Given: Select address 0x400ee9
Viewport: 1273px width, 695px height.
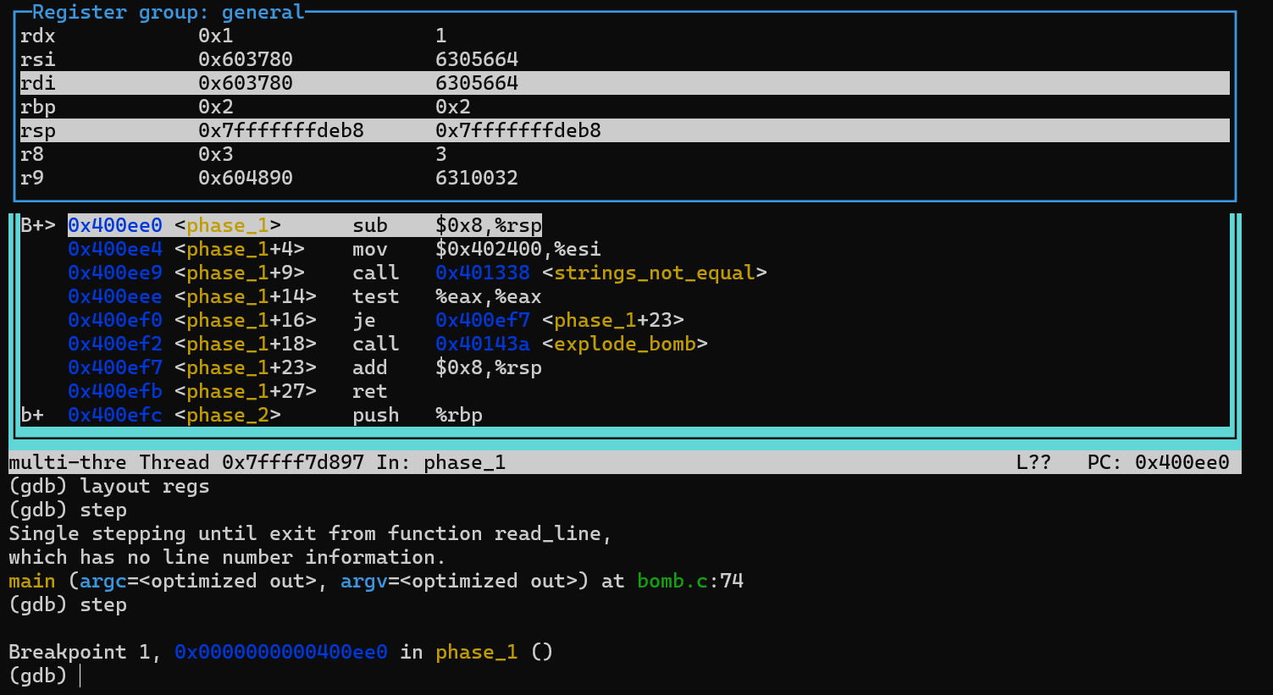Looking at the screenshot, I should click(115, 273).
